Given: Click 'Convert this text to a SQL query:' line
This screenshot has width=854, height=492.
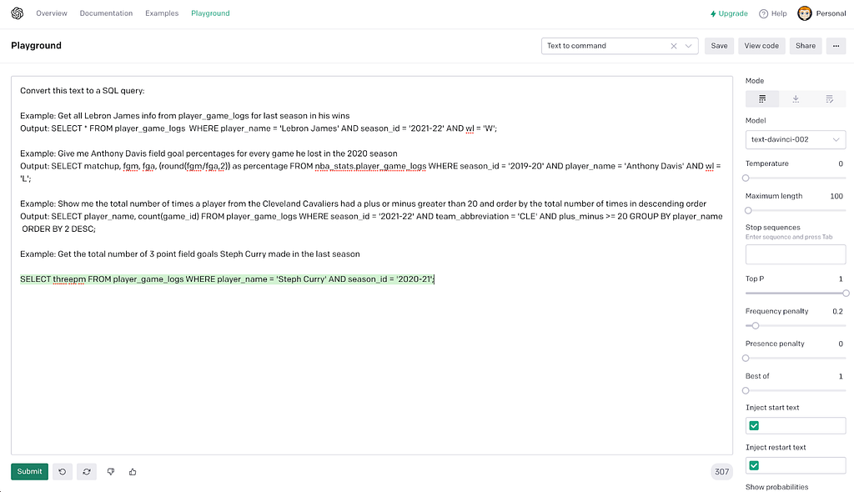Looking at the screenshot, I should click(x=83, y=90).
